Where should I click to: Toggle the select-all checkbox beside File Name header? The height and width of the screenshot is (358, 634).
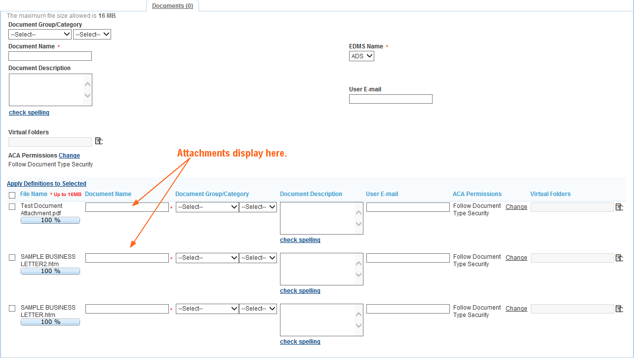point(12,195)
